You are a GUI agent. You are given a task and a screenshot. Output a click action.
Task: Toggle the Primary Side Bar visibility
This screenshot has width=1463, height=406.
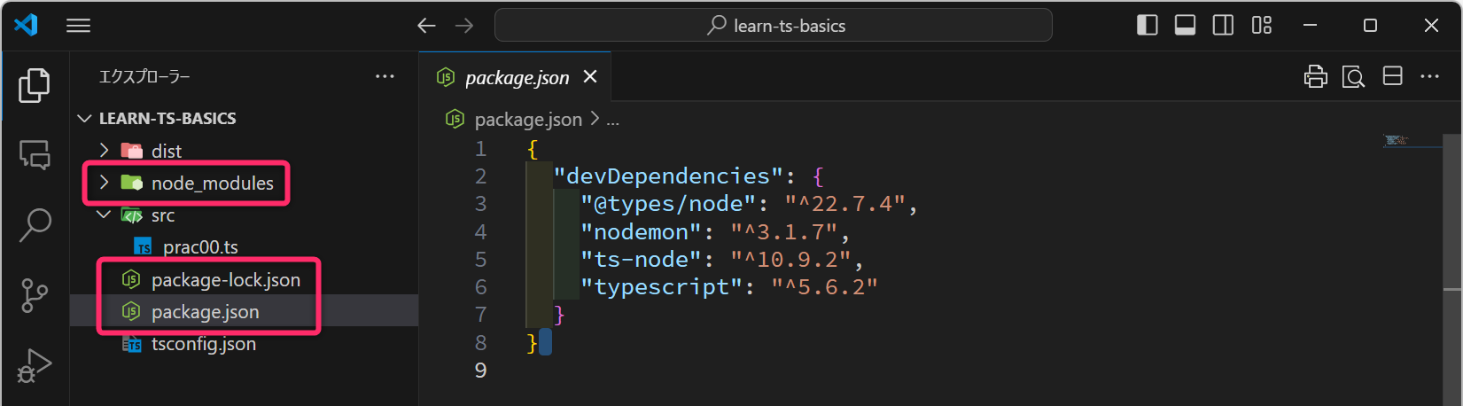[1147, 26]
